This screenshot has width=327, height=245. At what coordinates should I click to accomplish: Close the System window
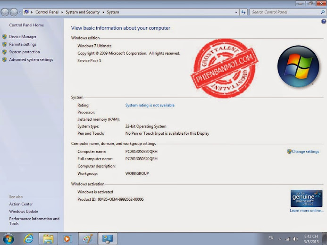click(321, 3)
